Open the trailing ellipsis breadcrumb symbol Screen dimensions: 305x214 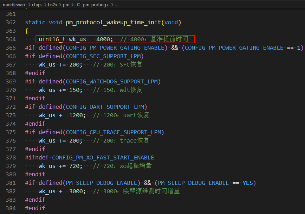coord(116,5)
